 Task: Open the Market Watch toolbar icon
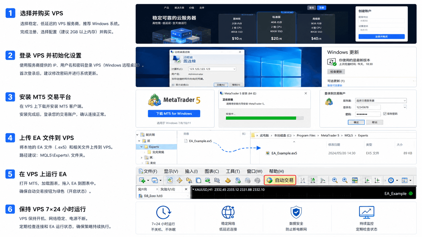(170, 180)
